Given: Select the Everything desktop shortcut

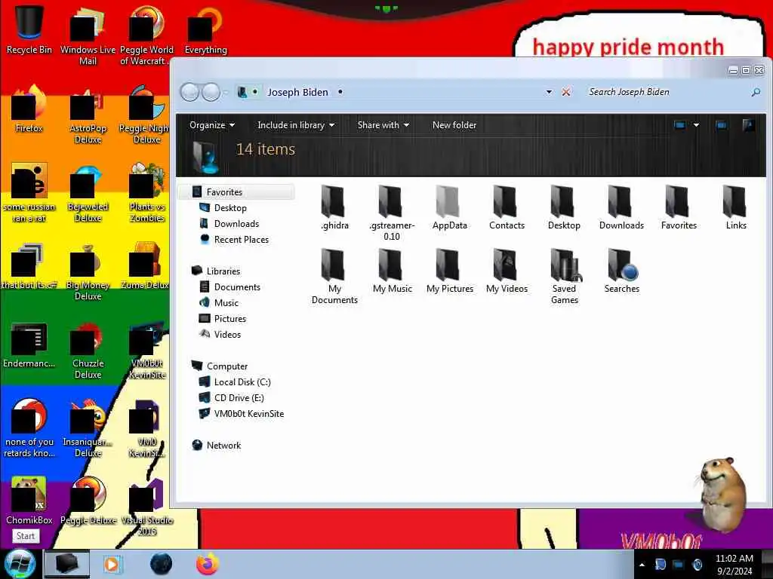Looking at the screenshot, I should (205, 29).
